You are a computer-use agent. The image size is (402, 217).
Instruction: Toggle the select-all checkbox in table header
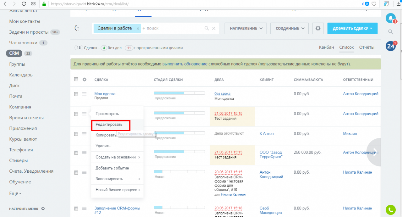point(76,80)
